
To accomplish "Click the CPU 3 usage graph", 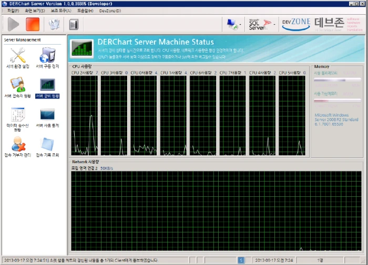I will [x=114, y=115].
